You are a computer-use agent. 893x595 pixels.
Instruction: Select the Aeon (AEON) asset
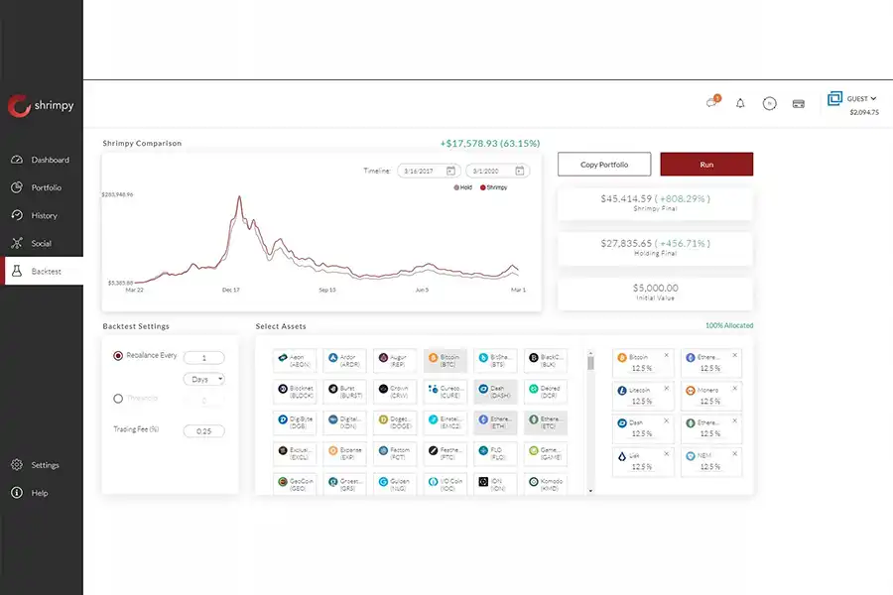pyautogui.click(x=295, y=360)
